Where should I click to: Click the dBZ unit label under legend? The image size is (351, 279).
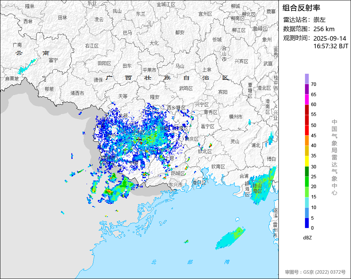click(307, 238)
